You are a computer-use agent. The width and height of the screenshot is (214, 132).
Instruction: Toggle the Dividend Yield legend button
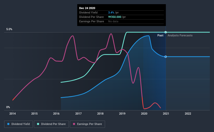tap(19, 124)
